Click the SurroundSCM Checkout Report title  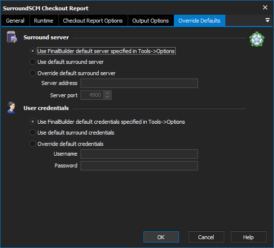click(x=46, y=8)
